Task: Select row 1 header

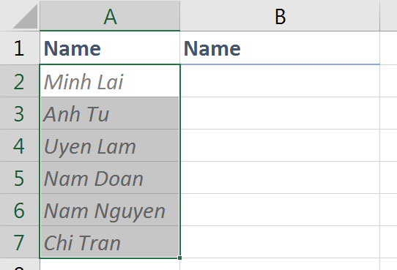Action: [20, 48]
